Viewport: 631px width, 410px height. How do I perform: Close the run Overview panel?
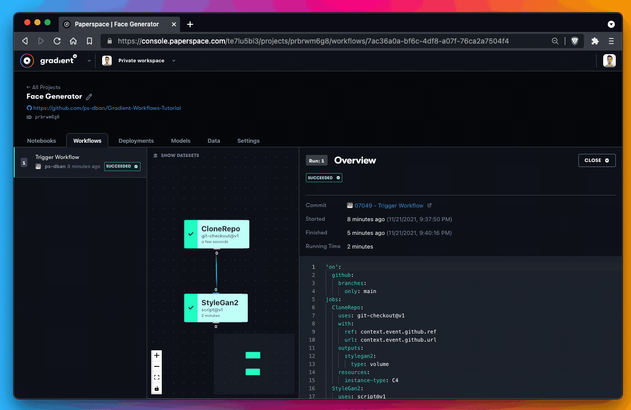597,160
